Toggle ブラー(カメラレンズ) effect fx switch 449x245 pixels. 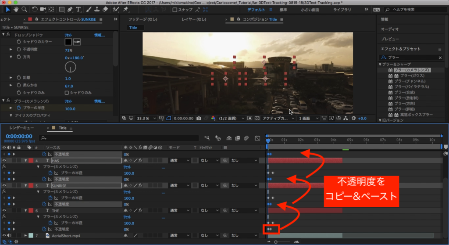click(x=8, y=101)
